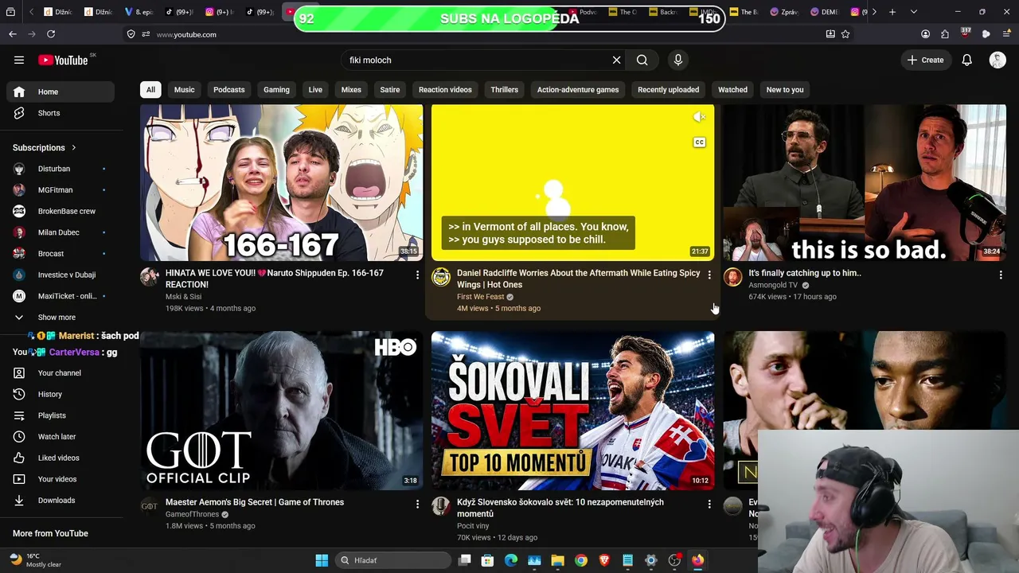This screenshot has width=1019, height=573.
Task: Open the 'First We Feast' channel link
Action: point(480,297)
